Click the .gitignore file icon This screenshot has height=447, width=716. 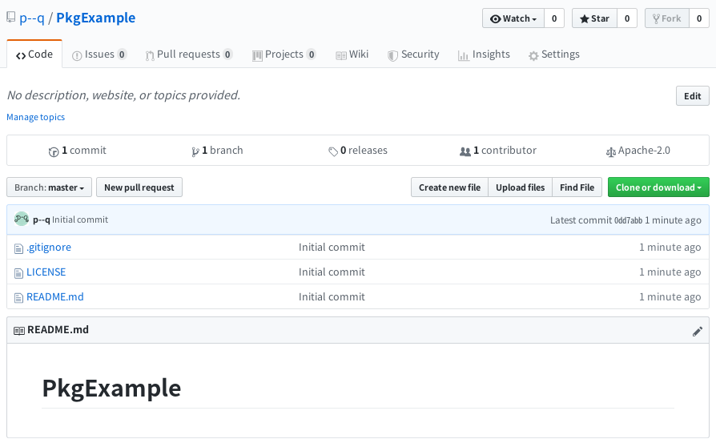(18, 248)
